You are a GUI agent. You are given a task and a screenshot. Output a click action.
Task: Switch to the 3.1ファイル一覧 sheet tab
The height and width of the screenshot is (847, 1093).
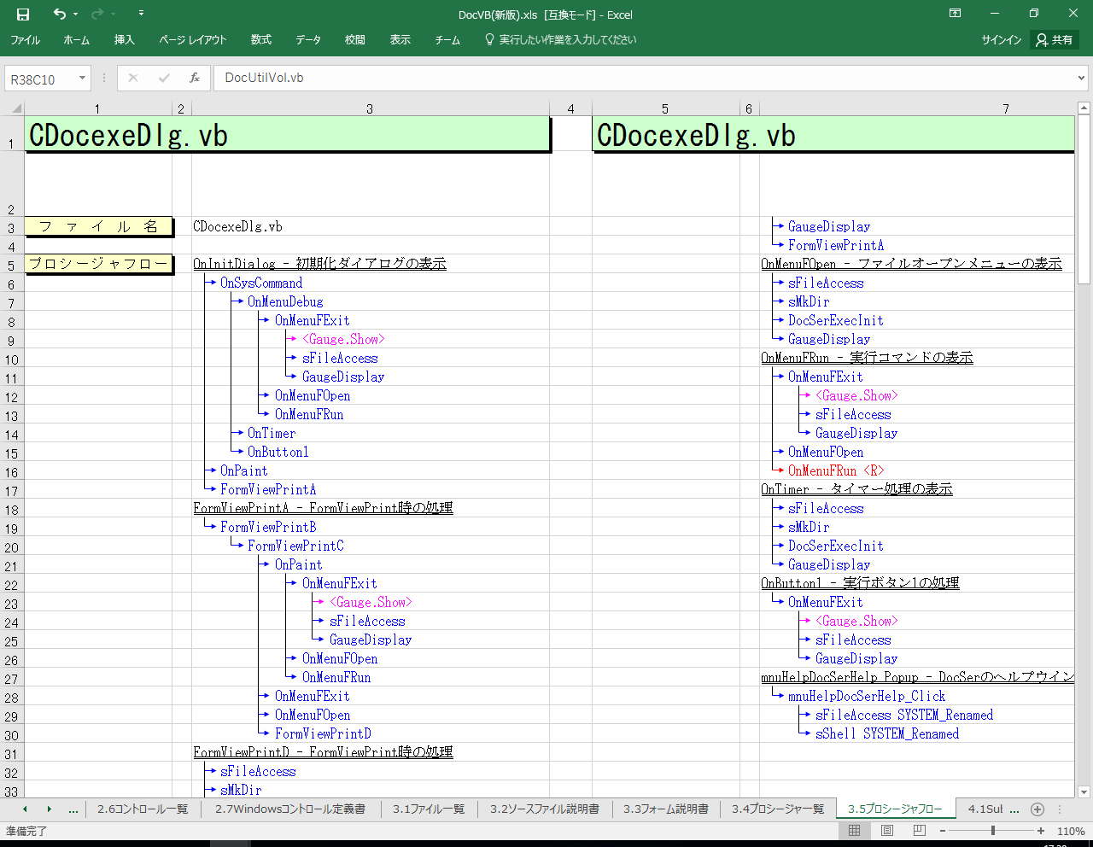coord(429,809)
